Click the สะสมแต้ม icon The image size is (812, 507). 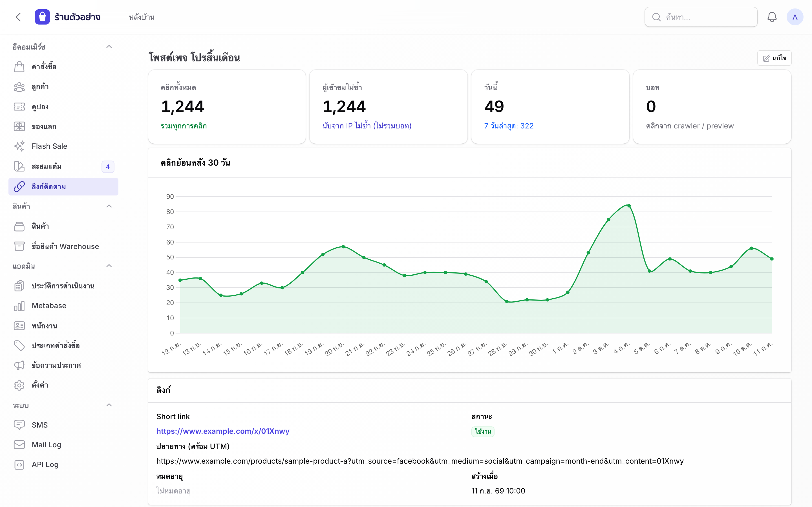[x=19, y=166]
